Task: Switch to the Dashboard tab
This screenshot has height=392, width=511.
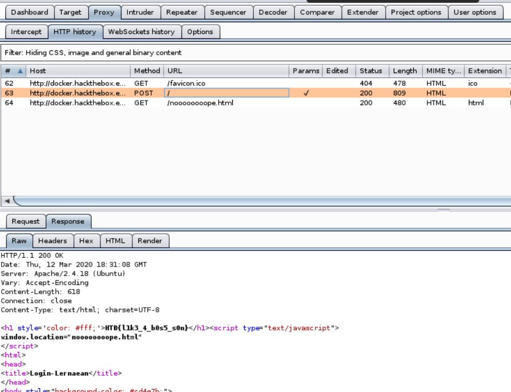Action: (x=30, y=12)
